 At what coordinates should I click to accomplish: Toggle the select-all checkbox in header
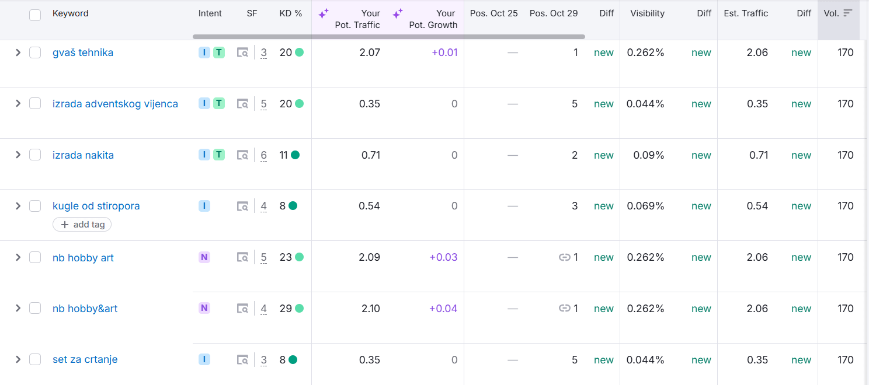click(x=35, y=15)
